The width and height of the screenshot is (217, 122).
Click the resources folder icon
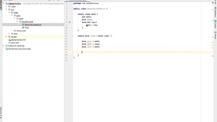(15, 31)
